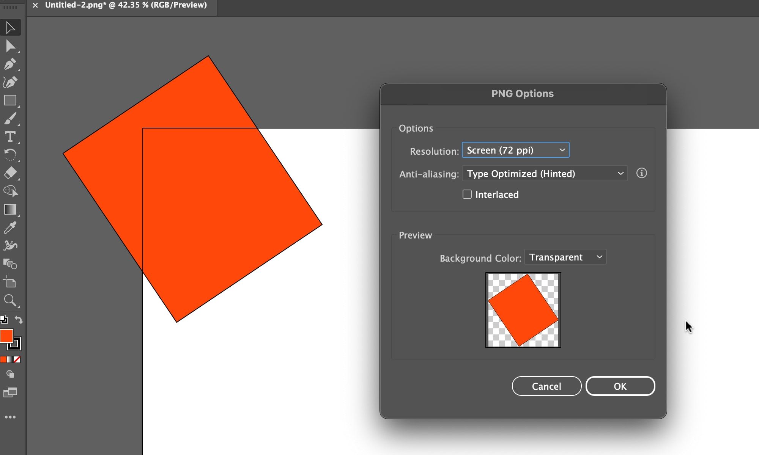Select the Rotate tool
Screen dimensions: 759x455
pyautogui.click(x=11, y=155)
